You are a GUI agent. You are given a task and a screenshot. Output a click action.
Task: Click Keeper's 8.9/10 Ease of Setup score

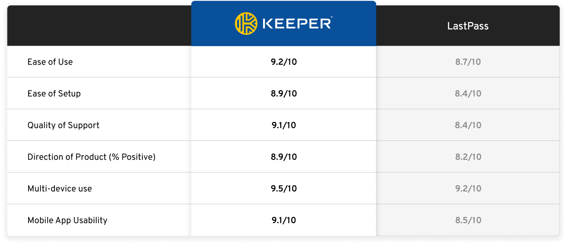pyautogui.click(x=284, y=94)
